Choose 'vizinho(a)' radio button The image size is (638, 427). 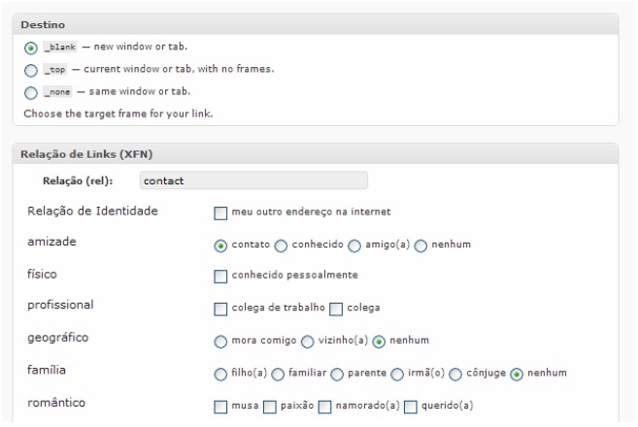coord(307,342)
